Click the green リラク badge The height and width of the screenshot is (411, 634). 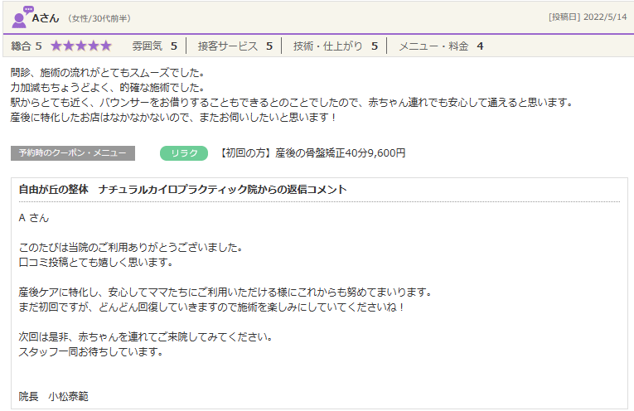pyautogui.click(x=183, y=153)
